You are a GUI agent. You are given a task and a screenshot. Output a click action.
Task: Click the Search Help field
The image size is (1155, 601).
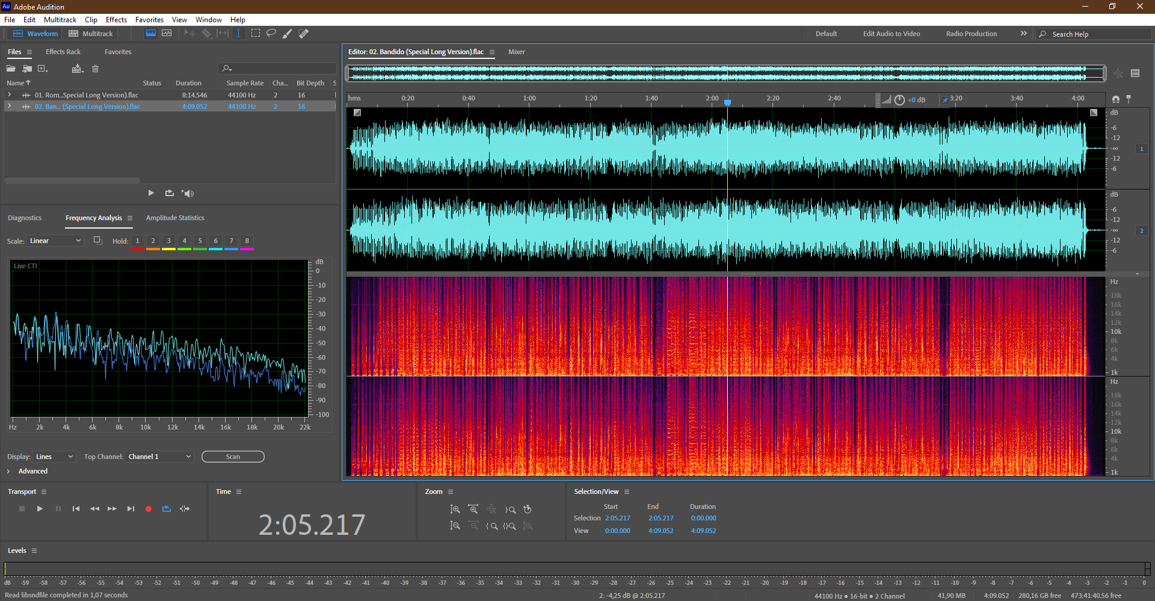coord(1095,34)
